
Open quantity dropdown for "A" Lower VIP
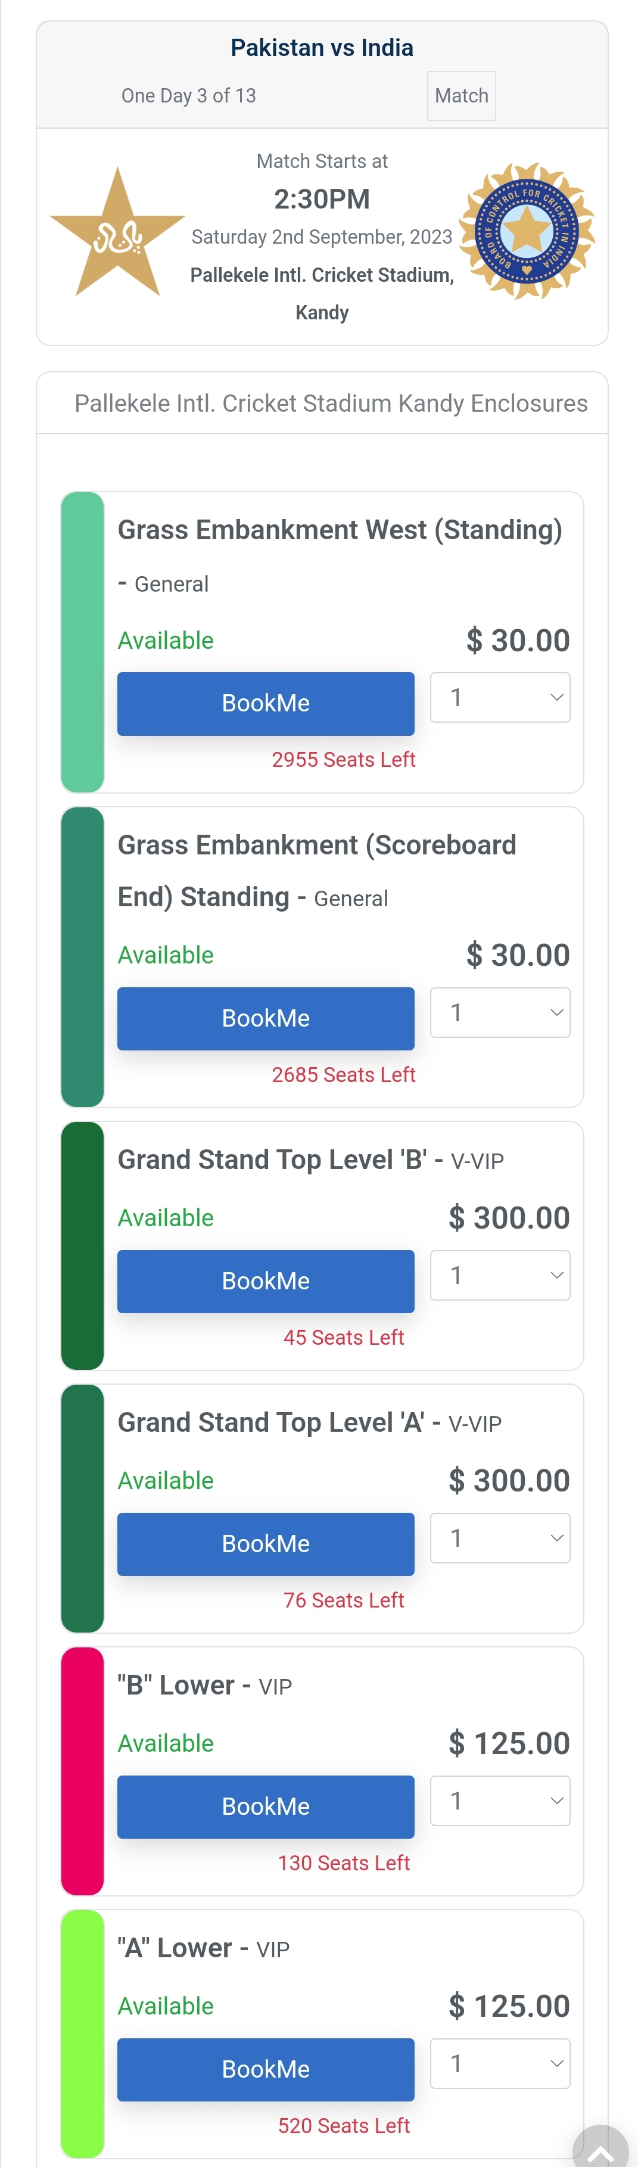point(500,2063)
